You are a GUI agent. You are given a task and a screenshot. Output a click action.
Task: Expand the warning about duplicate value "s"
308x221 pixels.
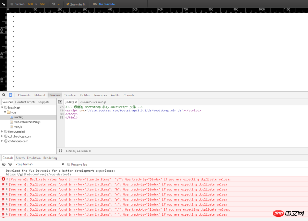pos(7,184)
